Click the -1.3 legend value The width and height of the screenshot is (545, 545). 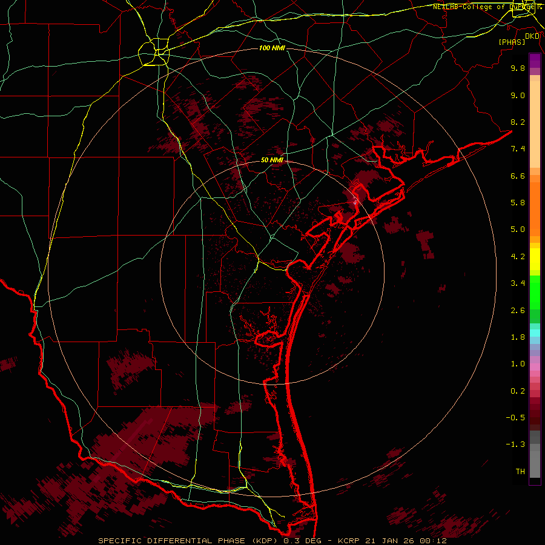tap(515, 444)
